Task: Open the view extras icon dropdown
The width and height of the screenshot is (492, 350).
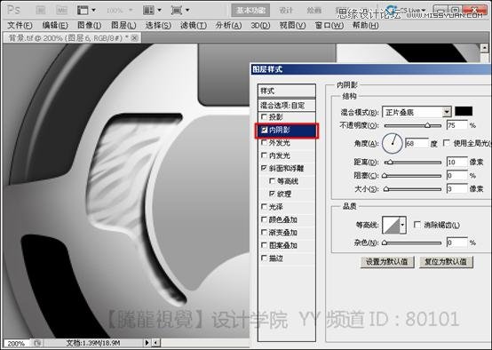Action: point(86,11)
